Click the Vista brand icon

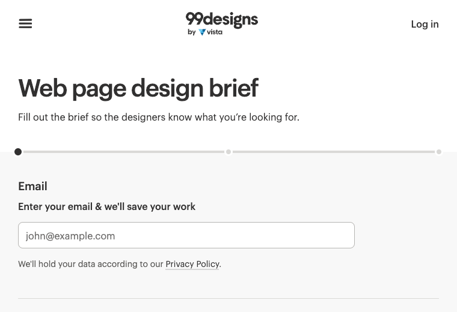point(202,32)
